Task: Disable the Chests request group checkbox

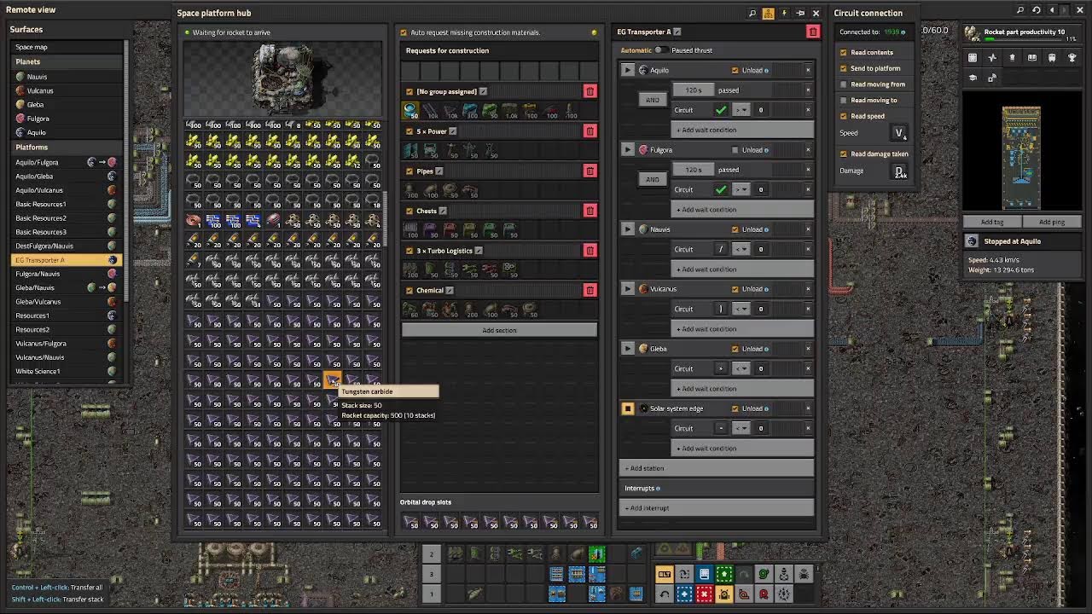Action: [x=409, y=211]
